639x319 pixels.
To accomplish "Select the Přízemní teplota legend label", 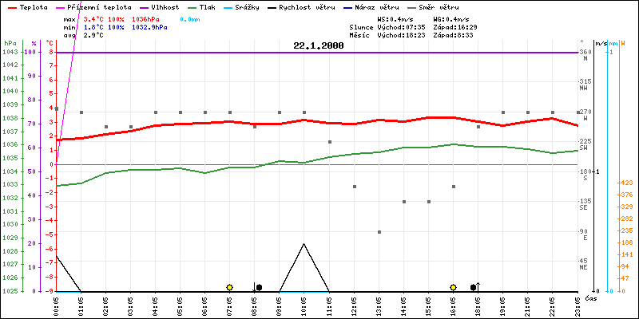I will pyautogui.click(x=104, y=7).
